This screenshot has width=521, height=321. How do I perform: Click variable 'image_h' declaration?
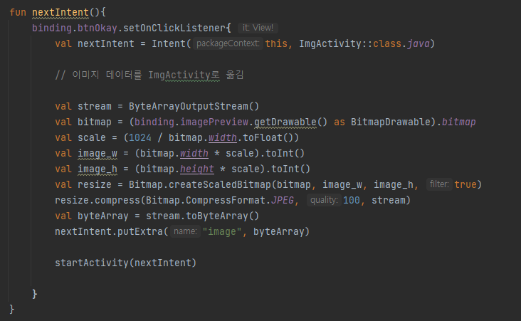98,169
